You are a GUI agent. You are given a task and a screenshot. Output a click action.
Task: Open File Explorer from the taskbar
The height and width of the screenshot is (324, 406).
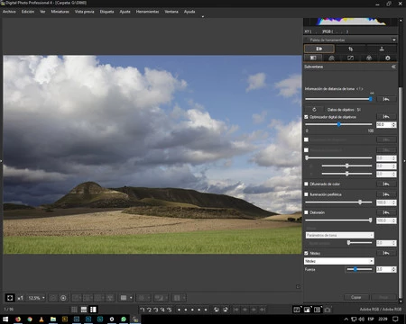click(53, 319)
